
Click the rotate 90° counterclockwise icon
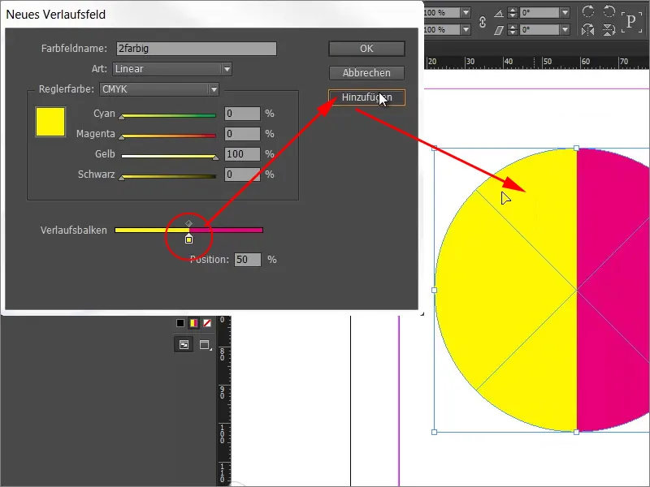coord(609,11)
